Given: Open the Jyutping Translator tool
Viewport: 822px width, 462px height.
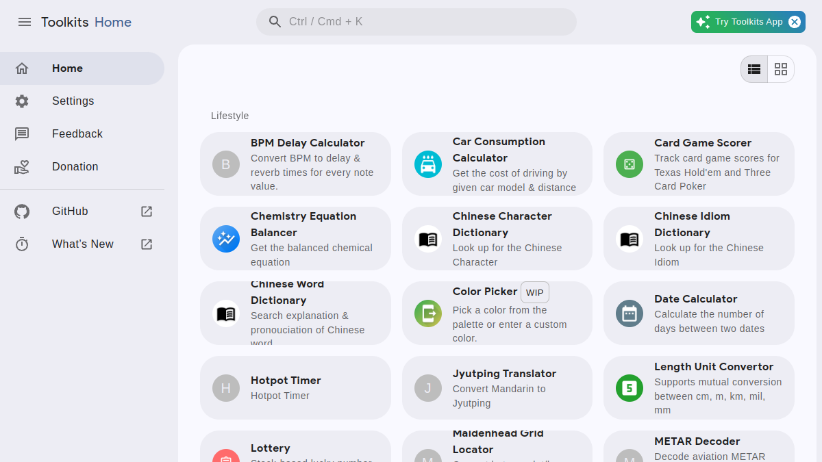Looking at the screenshot, I should click(497, 388).
